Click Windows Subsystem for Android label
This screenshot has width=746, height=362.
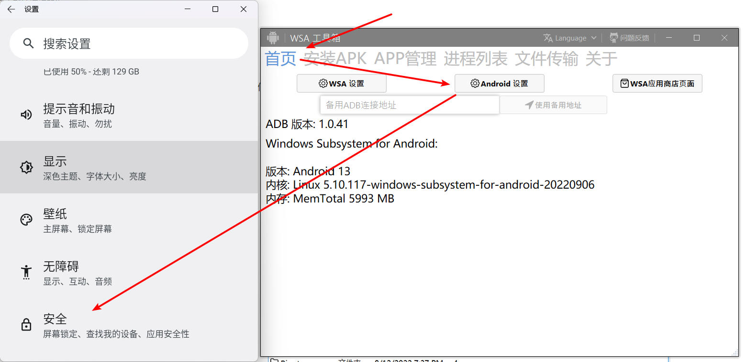(x=352, y=144)
